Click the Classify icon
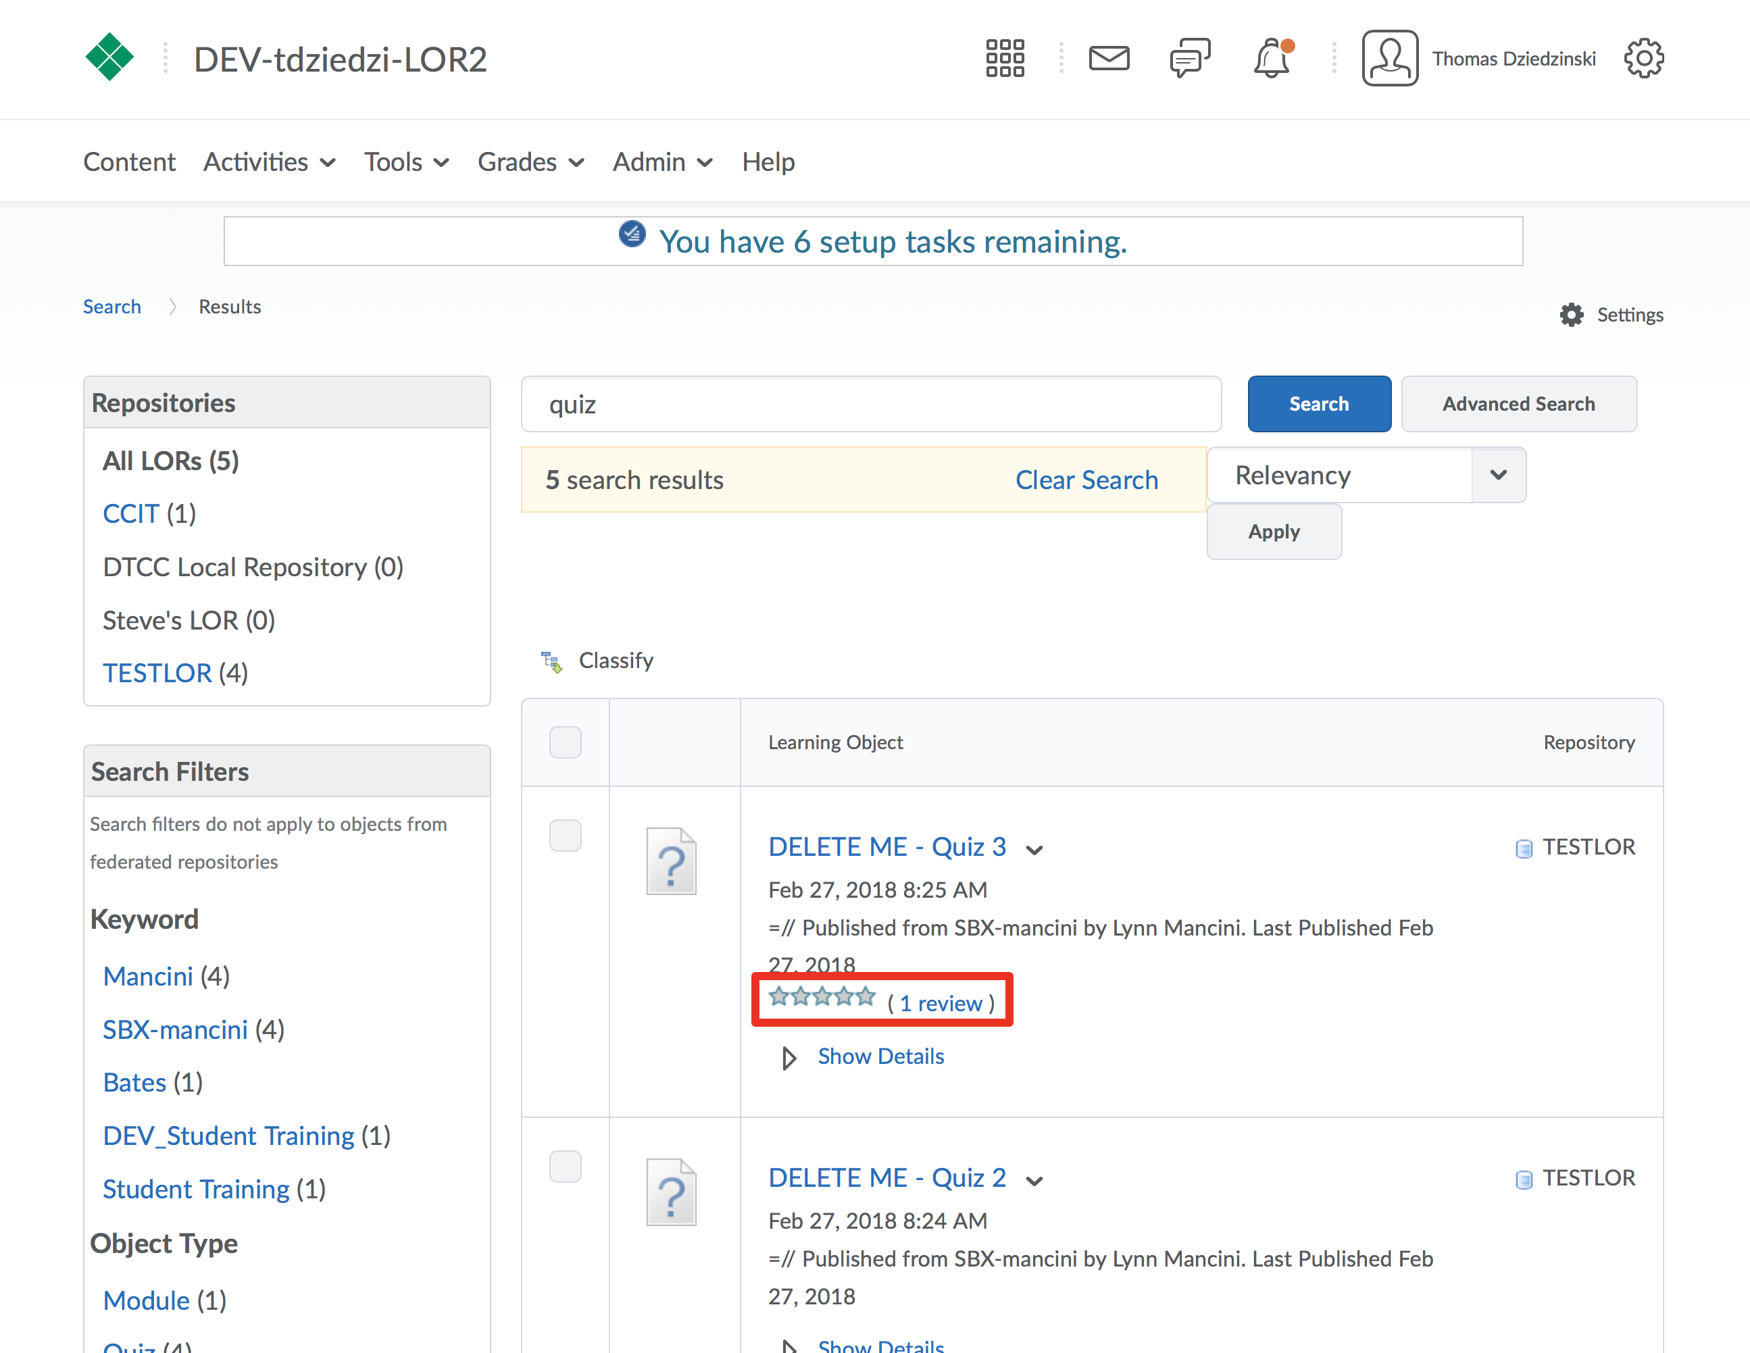The image size is (1750, 1353). (552, 662)
